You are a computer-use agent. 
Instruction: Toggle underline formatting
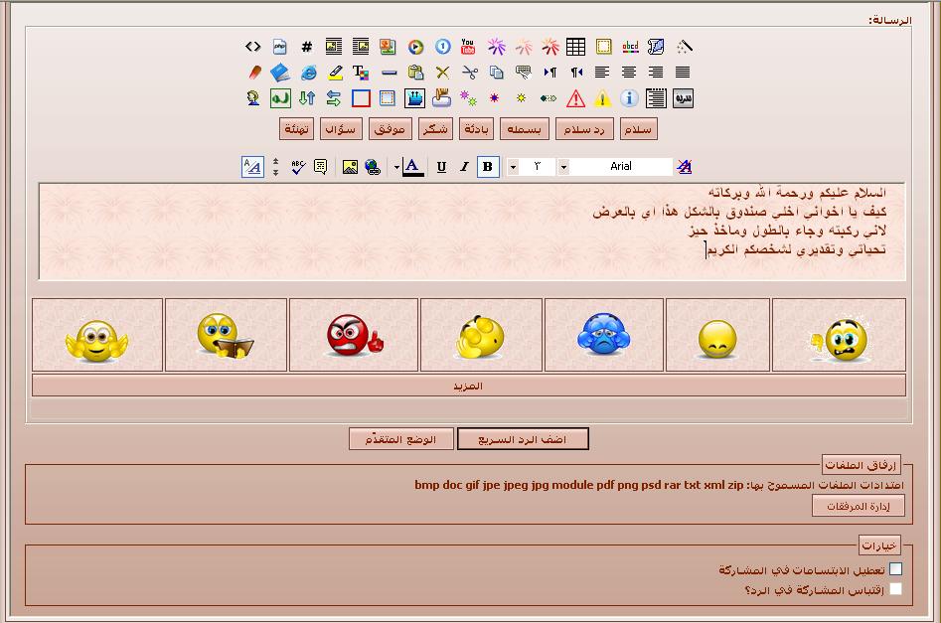[x=441, y=167]
